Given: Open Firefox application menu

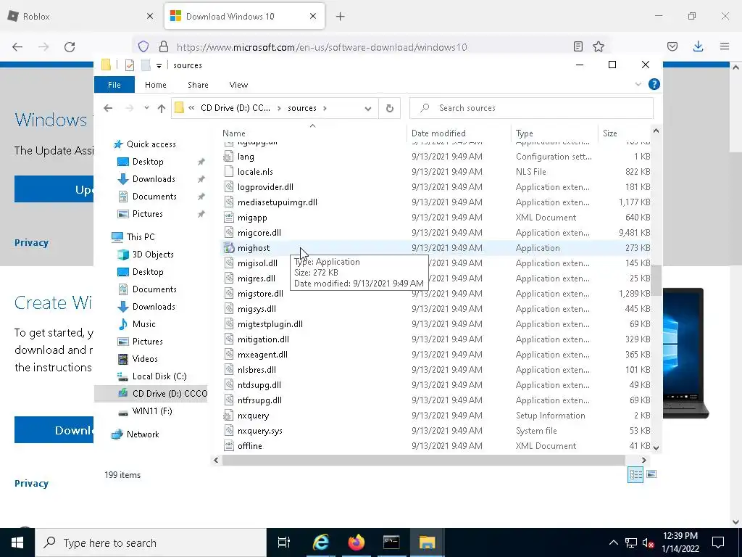Looking at the screenshot, I should point(725,46).
